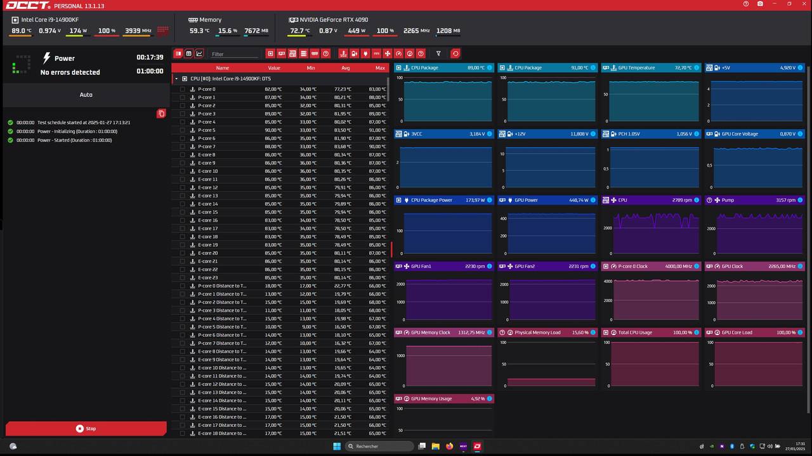
Task: Take a screenshot with the camera icon
Action: coord(760,4)
